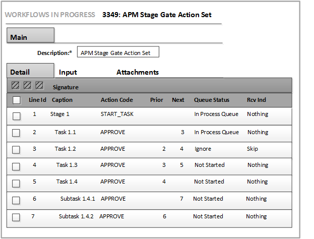Image resolution: width=314 pixels, height=239 pixels.
Task: Click the Signature toolbar button
Action: [66, 87]
